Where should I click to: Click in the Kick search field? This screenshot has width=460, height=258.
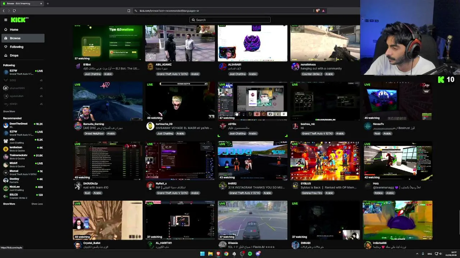(230, 20)
